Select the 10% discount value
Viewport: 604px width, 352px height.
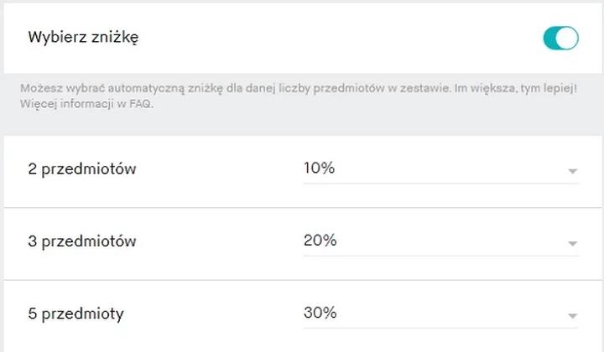319,168
